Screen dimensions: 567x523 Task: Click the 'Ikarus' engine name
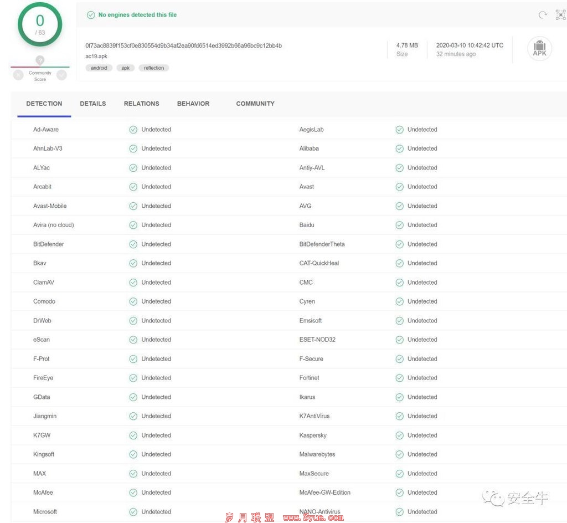tap(307, 397)
